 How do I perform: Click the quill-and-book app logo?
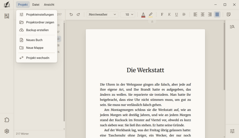click(7, 4)
